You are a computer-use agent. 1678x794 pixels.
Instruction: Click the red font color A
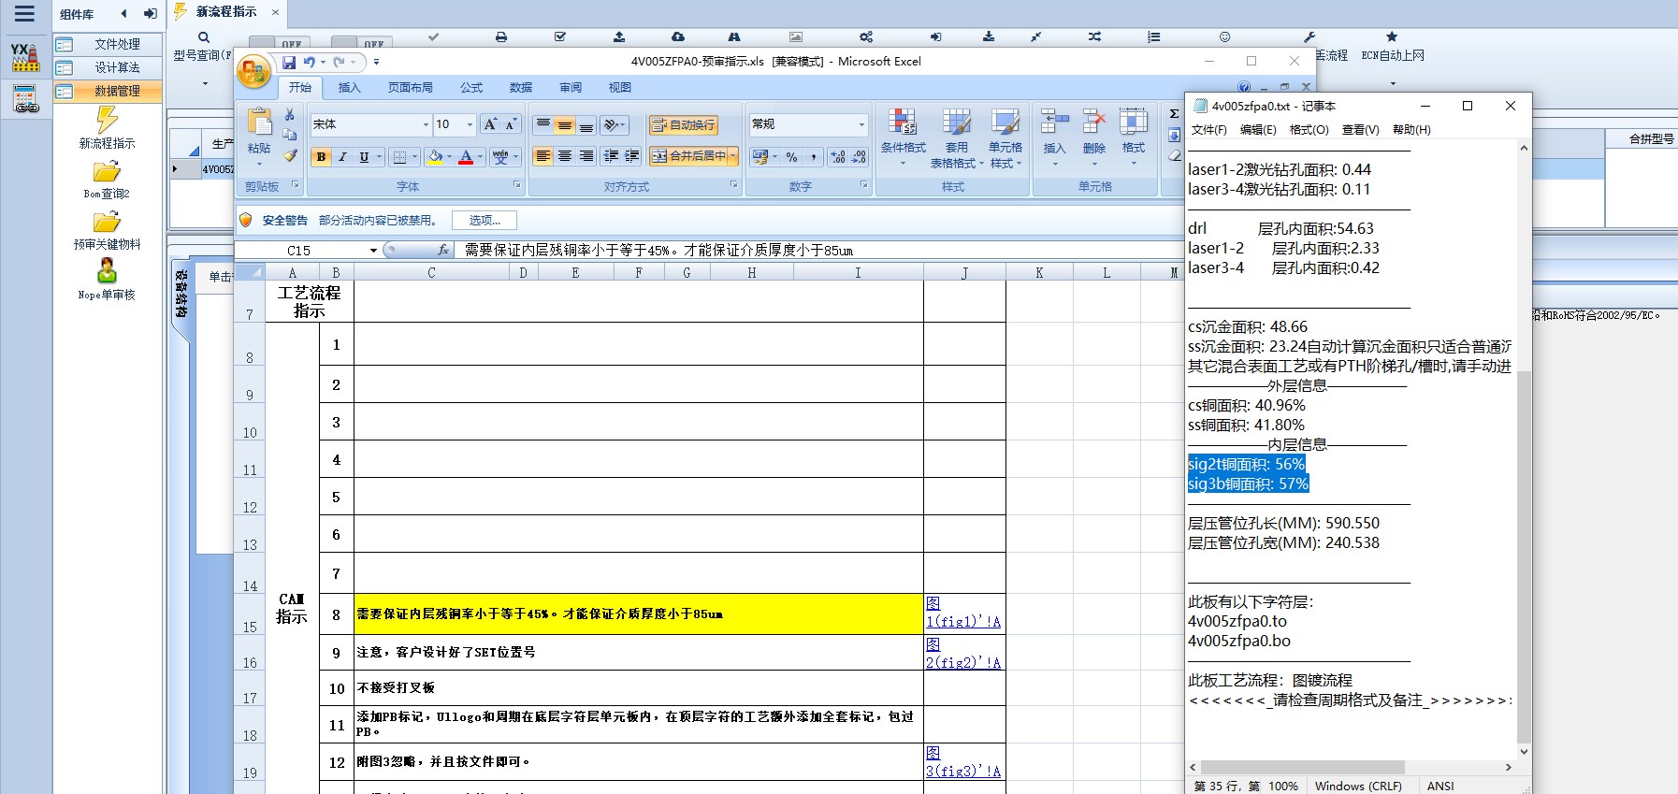466,157
